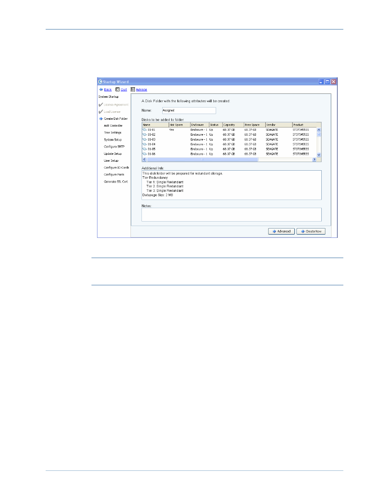
Task: Click the Advanced button
Action: pyautogui.click(x=281, y=231)
